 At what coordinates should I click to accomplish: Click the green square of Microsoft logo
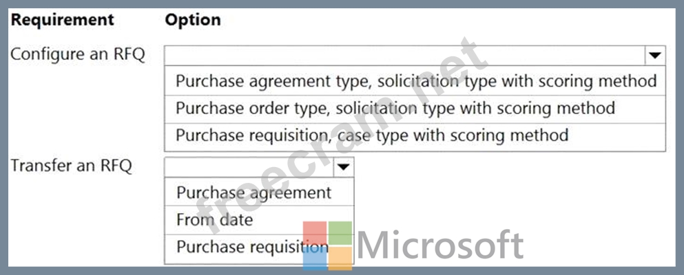point(340,232)
